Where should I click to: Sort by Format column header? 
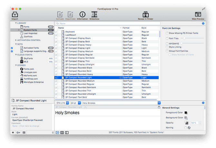[x=132, y=28]
